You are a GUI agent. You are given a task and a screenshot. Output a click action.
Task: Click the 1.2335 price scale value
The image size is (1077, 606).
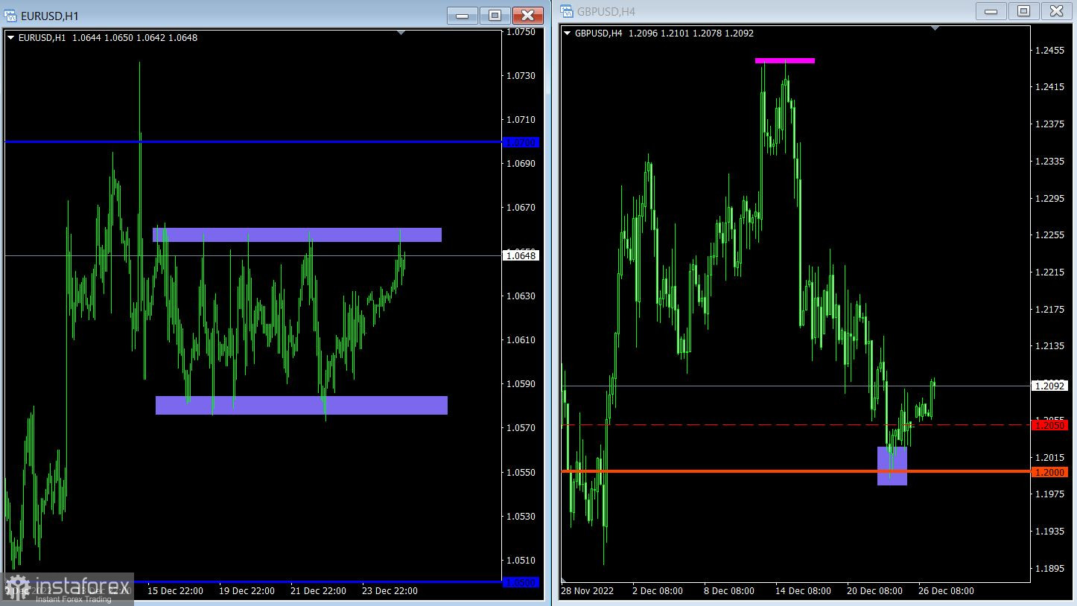(x=1049, y=162)
